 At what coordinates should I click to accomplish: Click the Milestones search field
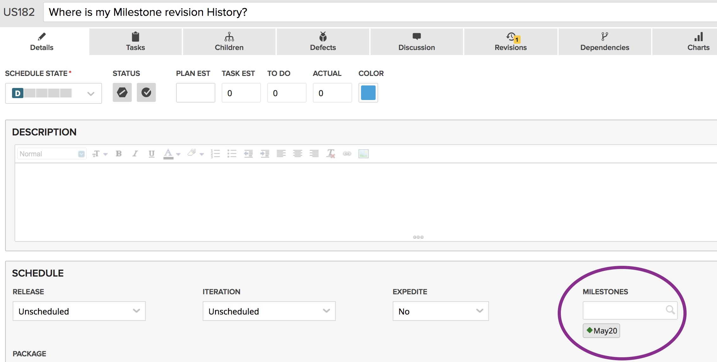[x=624, y=310]
